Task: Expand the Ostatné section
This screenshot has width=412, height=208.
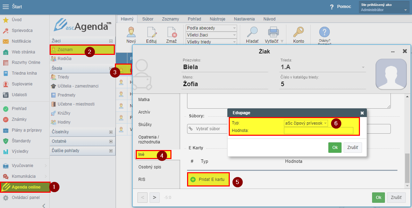Action: [111, 141]
